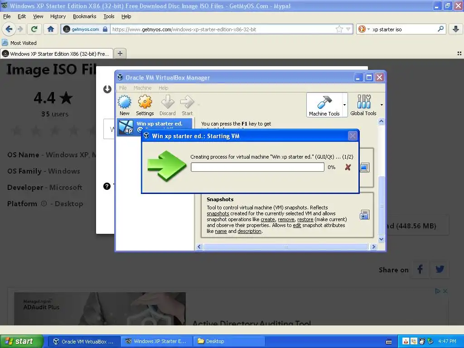Image resolution: width=464 pixels, height=348 pixels.
Task: Reload the current web page
Action: (x=34, y=29)
